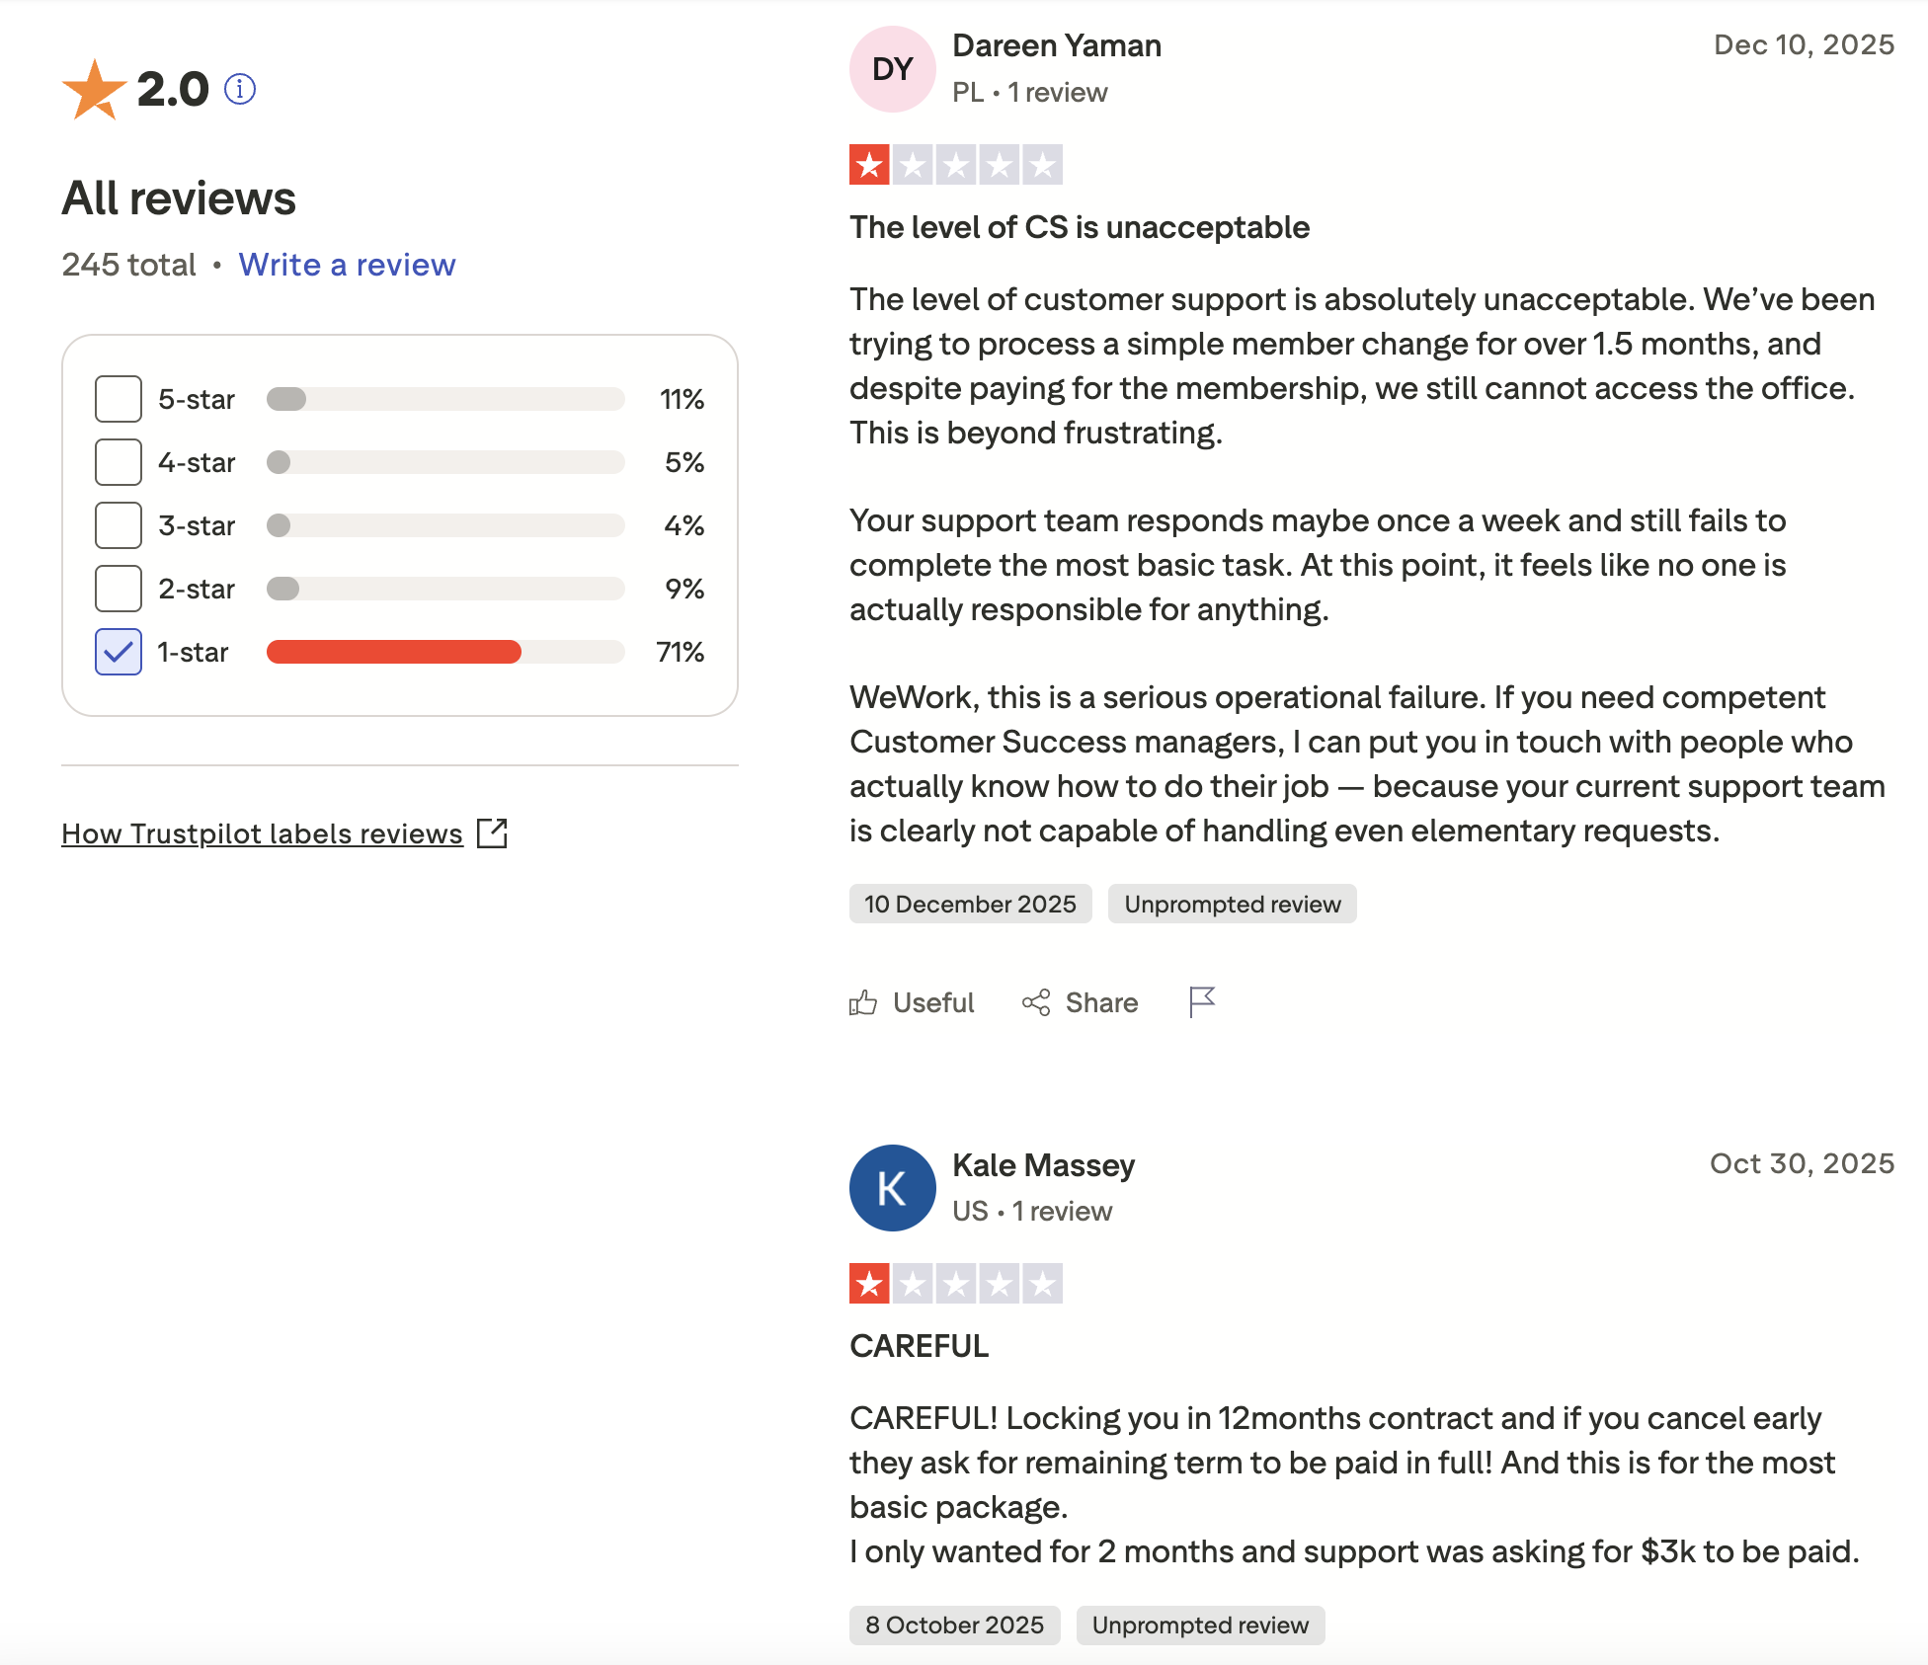
Task: Open Dareen Yaman's profile name
Action: click(x=1056, y=46)
